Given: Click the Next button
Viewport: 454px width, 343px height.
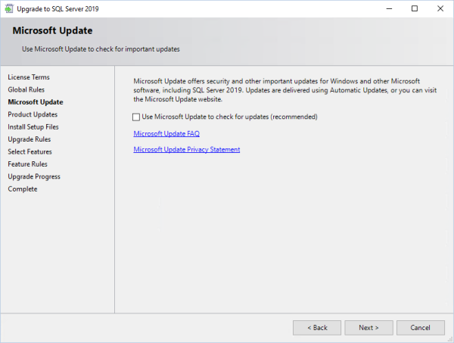Looking at the screenshot, I should tap(368, 328).
